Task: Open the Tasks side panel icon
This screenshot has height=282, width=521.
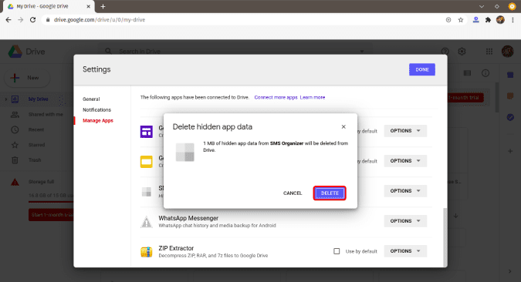Action: (510, 117)
